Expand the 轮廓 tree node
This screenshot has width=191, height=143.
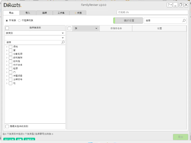pyautogui.click(x=7, y=69)
